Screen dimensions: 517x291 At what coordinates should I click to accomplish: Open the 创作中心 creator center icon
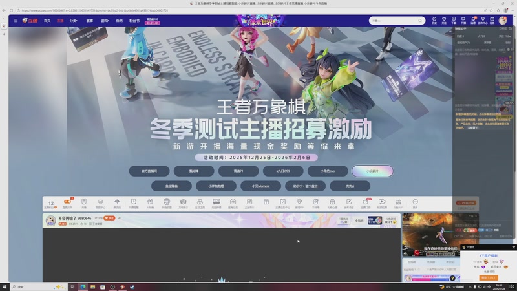coord(483,21)
